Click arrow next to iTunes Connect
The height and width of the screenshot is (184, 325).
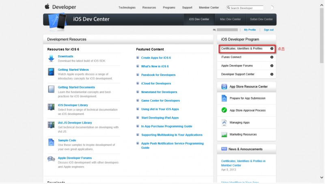tap(272, 57)
